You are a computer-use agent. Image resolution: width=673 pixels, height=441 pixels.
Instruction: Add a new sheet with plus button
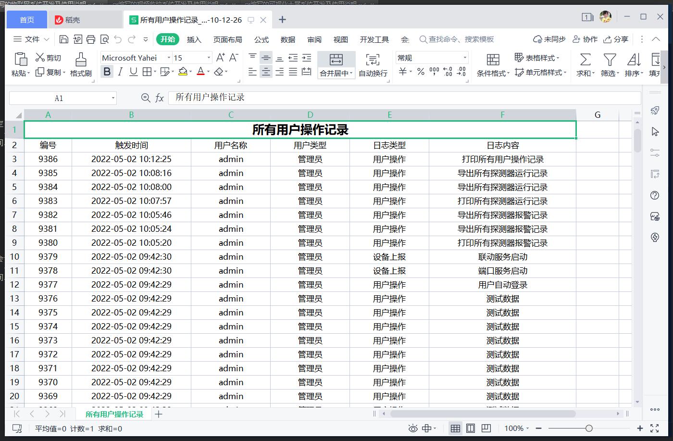point(159,414)
